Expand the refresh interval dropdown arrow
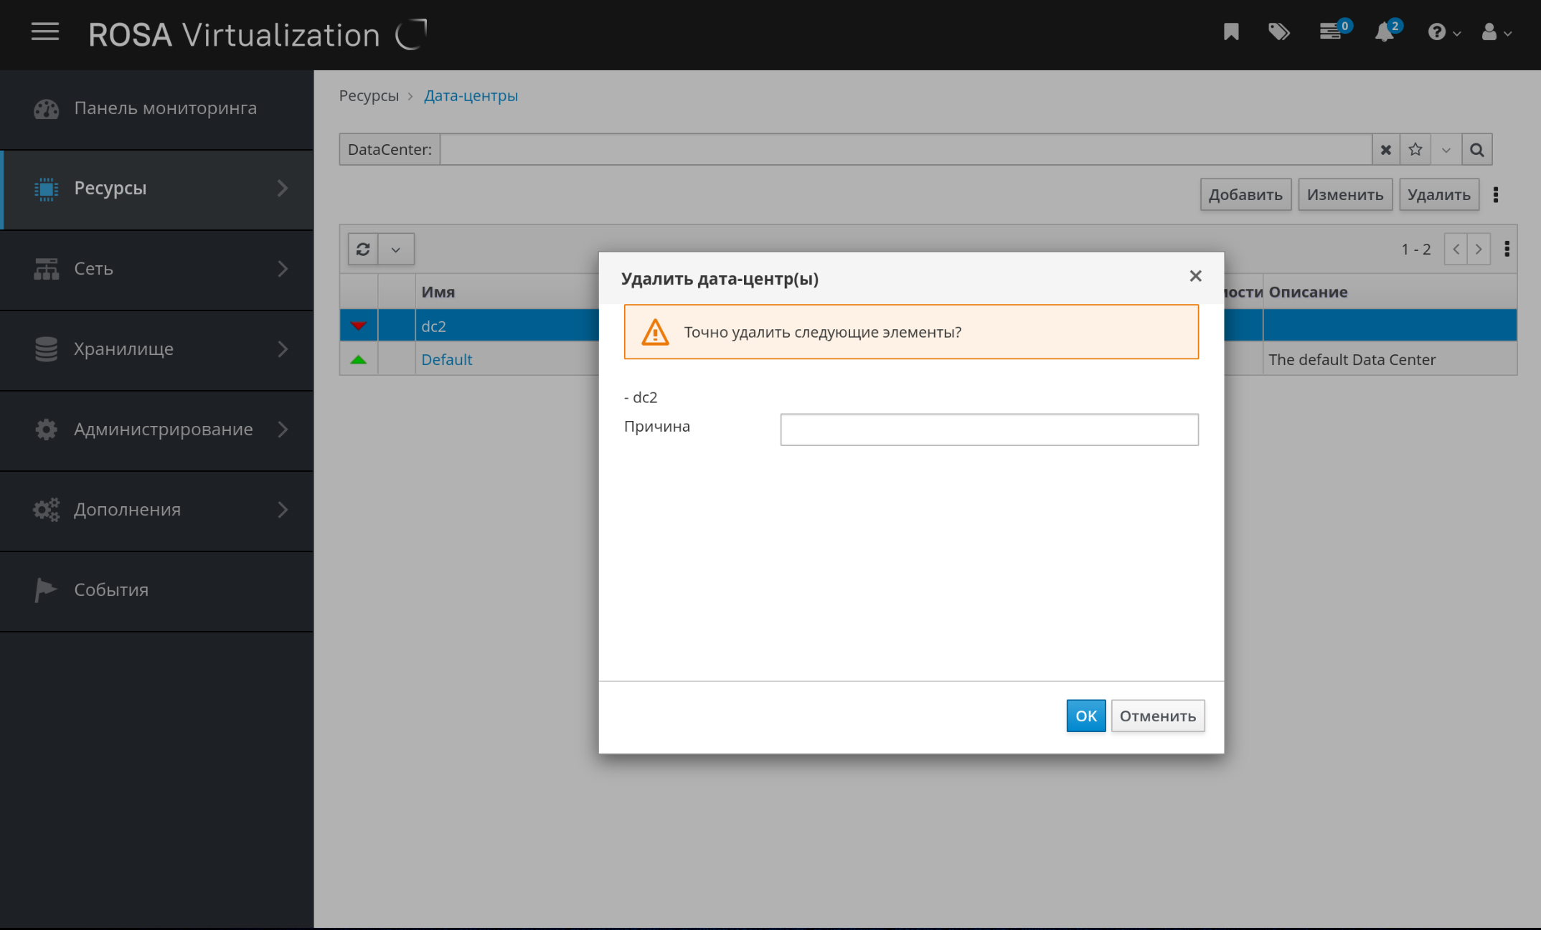The image size is (1541, 930). point(396,250)
